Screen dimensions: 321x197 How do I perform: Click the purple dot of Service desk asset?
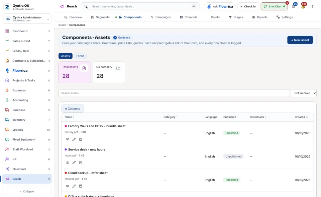tap(66, 150)
